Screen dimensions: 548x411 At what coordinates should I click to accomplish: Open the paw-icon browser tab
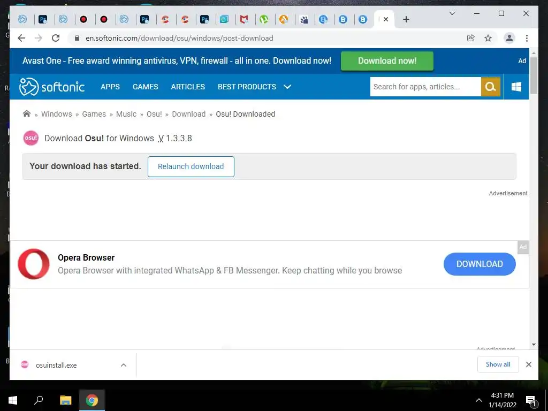(304, 20)
